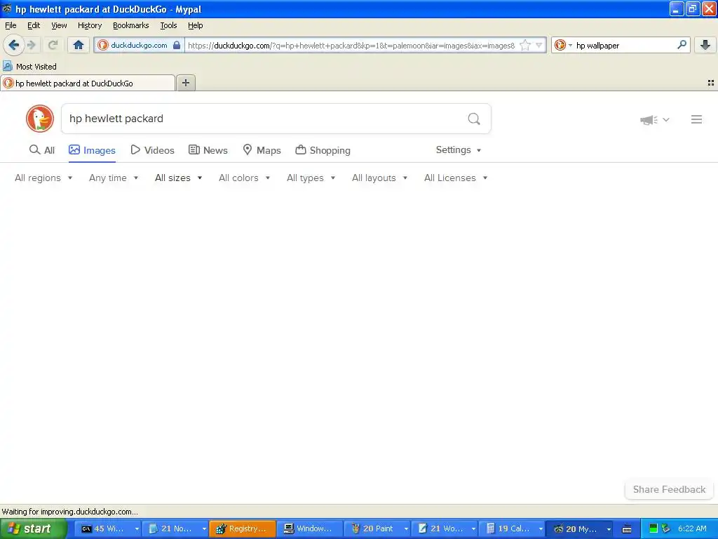Click the magnifier in the toolbar search box
The width and height of the screenshot is (718, 539).
click(x=682, y=45)
